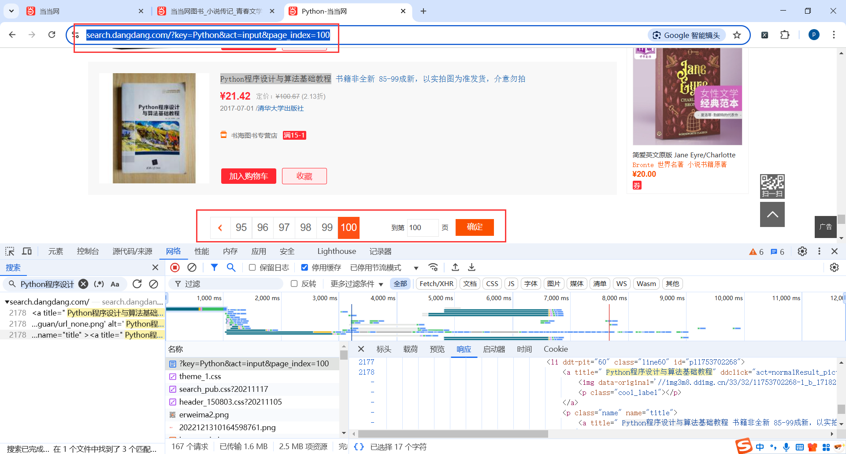Image resolution: width=846 pixels, height=454 pixels.
Task: Click the response panel horizontal scrollbar
Action: tap(453, 434)
